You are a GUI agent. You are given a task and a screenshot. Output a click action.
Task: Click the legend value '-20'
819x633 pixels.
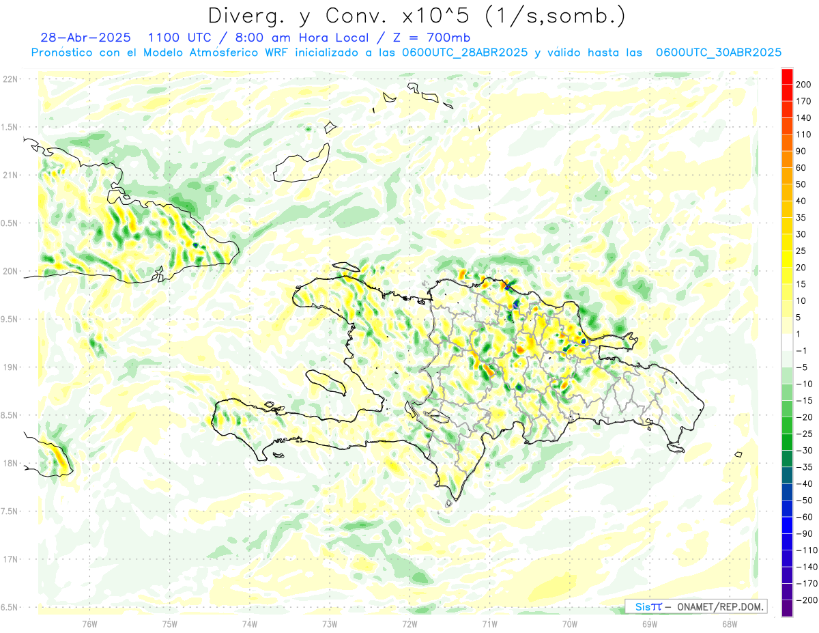(x=803, y=417)
